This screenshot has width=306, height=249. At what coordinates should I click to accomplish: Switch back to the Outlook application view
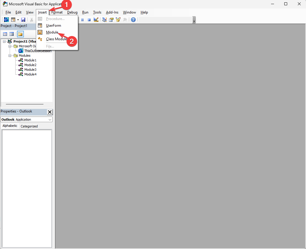pos(6,19)
